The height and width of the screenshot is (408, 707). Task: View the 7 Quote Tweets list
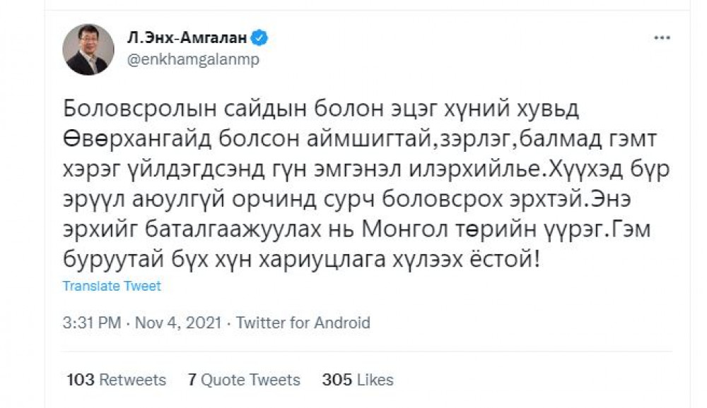point(244,380)
